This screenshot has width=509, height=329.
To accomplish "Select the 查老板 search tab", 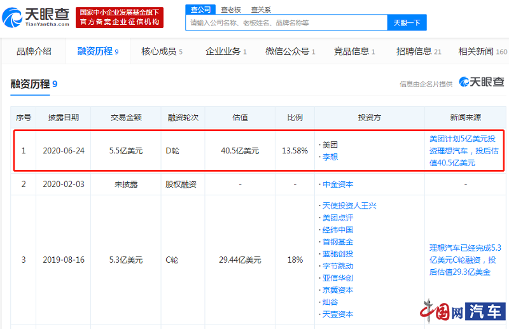I will [x=231, y=10].
